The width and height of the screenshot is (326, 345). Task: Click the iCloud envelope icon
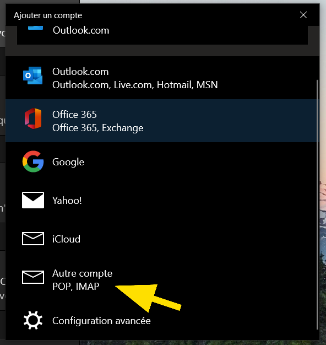(33, 239)
